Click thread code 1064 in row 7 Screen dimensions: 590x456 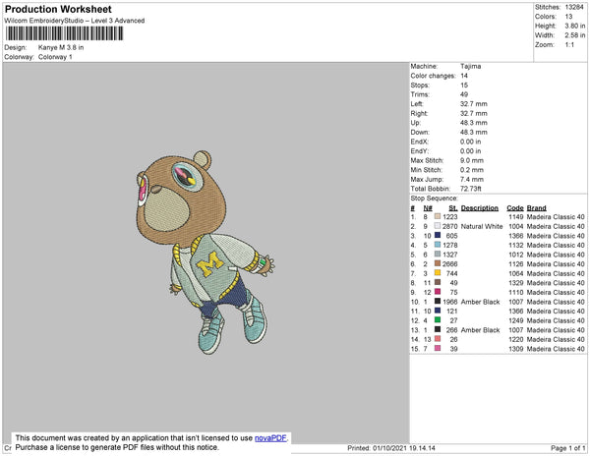(516, 273)
